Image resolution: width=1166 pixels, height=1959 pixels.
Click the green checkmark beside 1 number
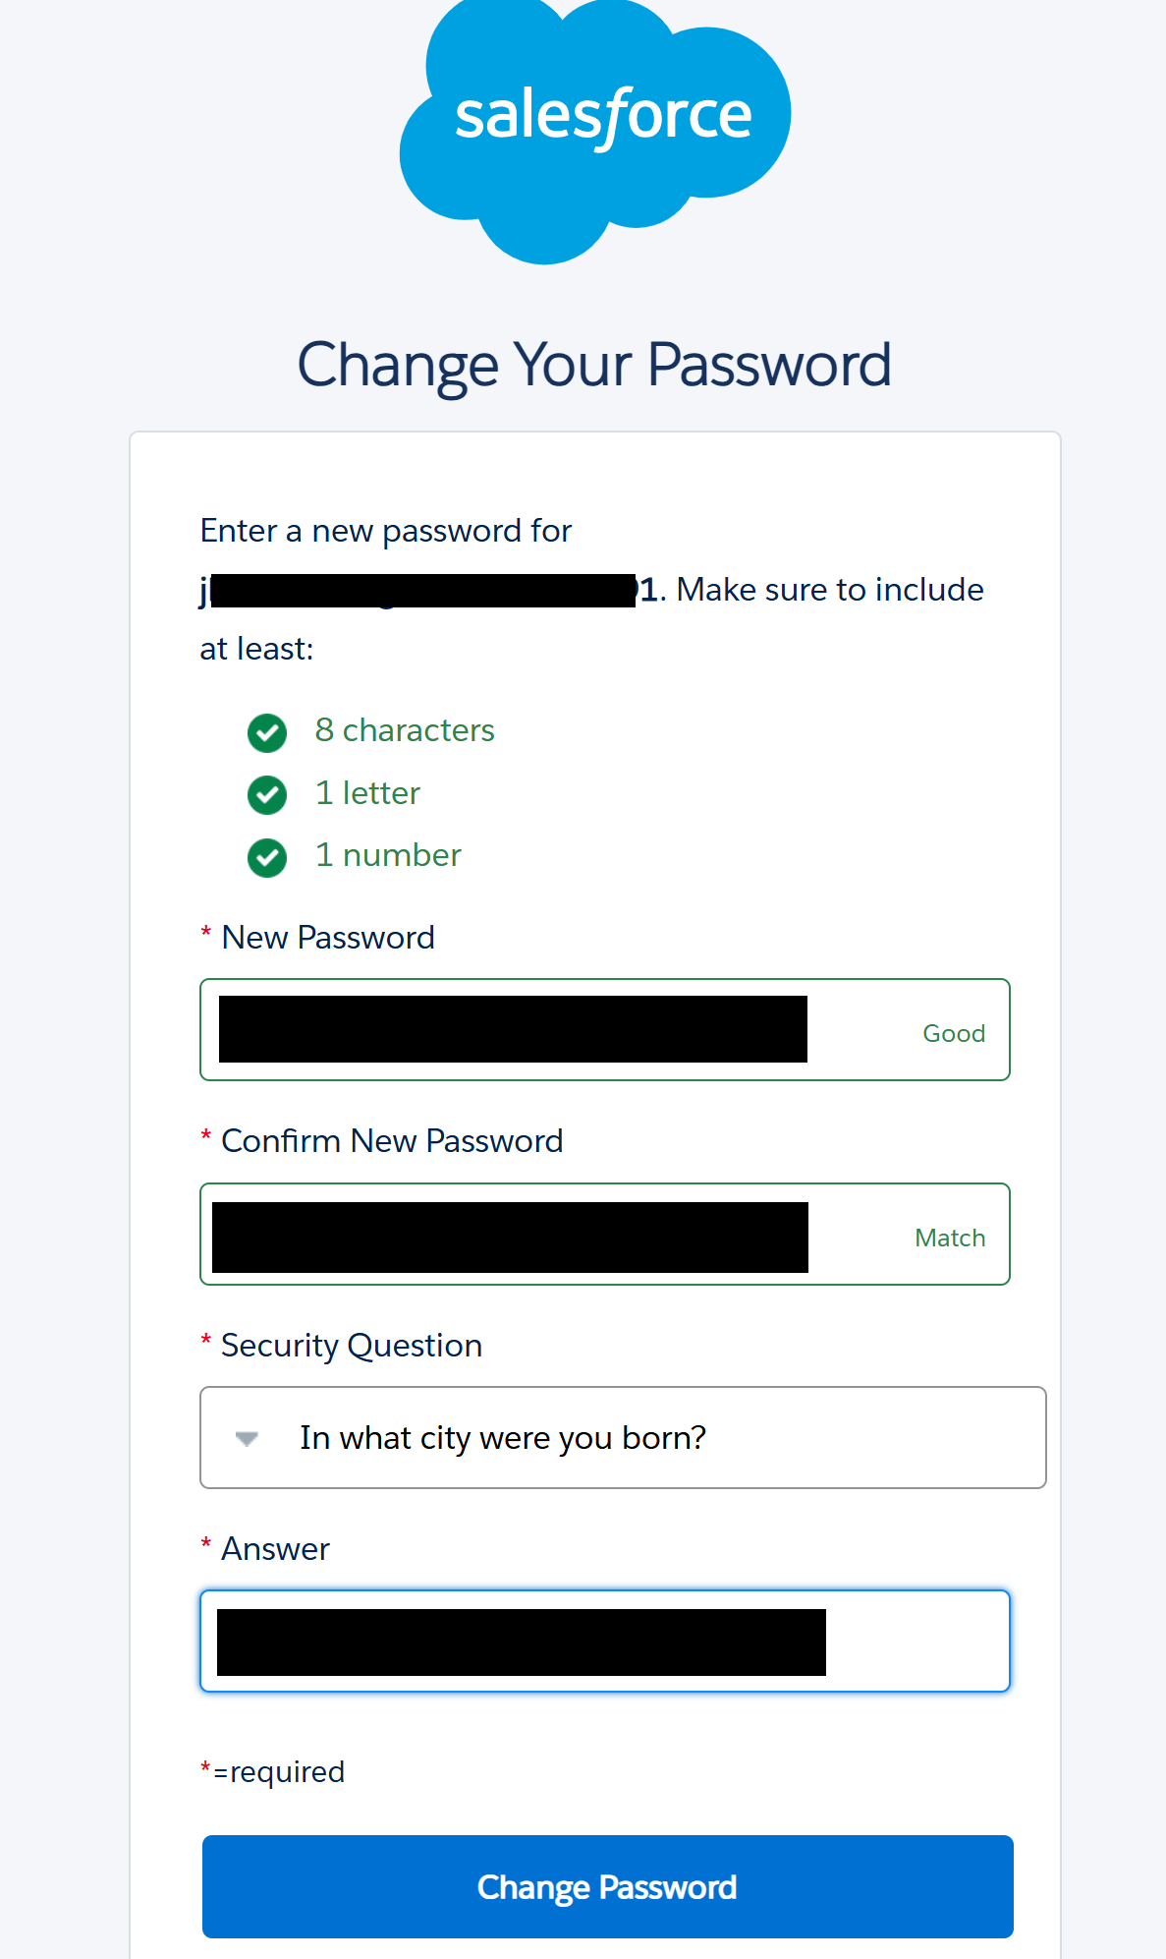pos(267,857)
